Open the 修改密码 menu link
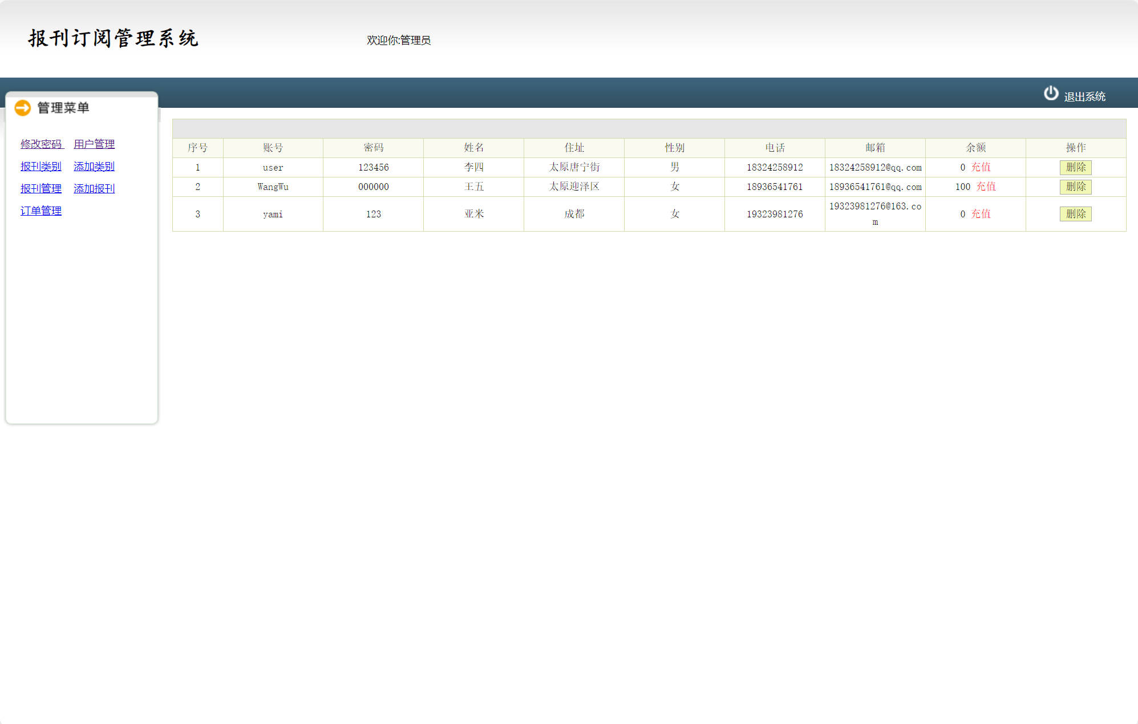The image size is (1138, 724). (x=41, y=144)
